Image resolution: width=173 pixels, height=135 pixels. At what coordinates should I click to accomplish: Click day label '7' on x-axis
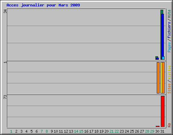pos(42,131)
